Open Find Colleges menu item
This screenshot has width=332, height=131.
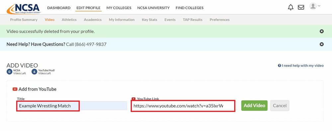click(190, 8)
